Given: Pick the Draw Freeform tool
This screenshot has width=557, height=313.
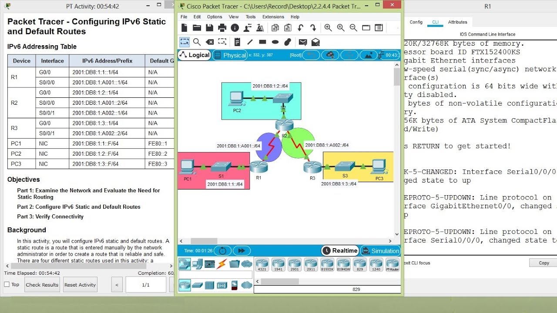Looking at the screenshot, I should (288, 42).
